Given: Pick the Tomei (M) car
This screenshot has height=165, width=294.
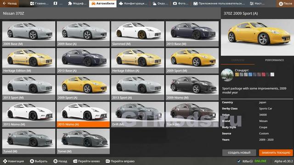Looking at the screenshot, I should click(x=83, y=142).
